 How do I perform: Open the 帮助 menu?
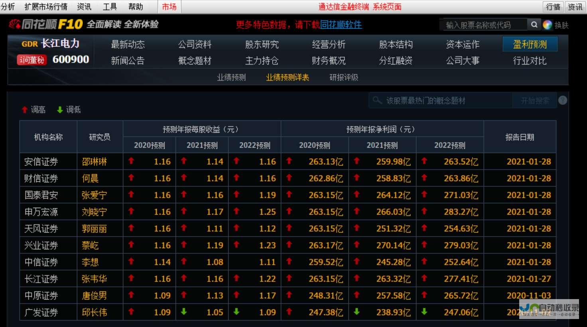tap(136, 7)
